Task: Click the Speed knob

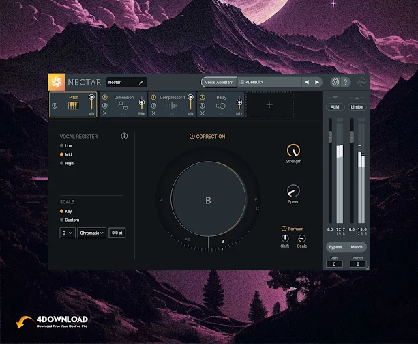Action: (293, 191)
